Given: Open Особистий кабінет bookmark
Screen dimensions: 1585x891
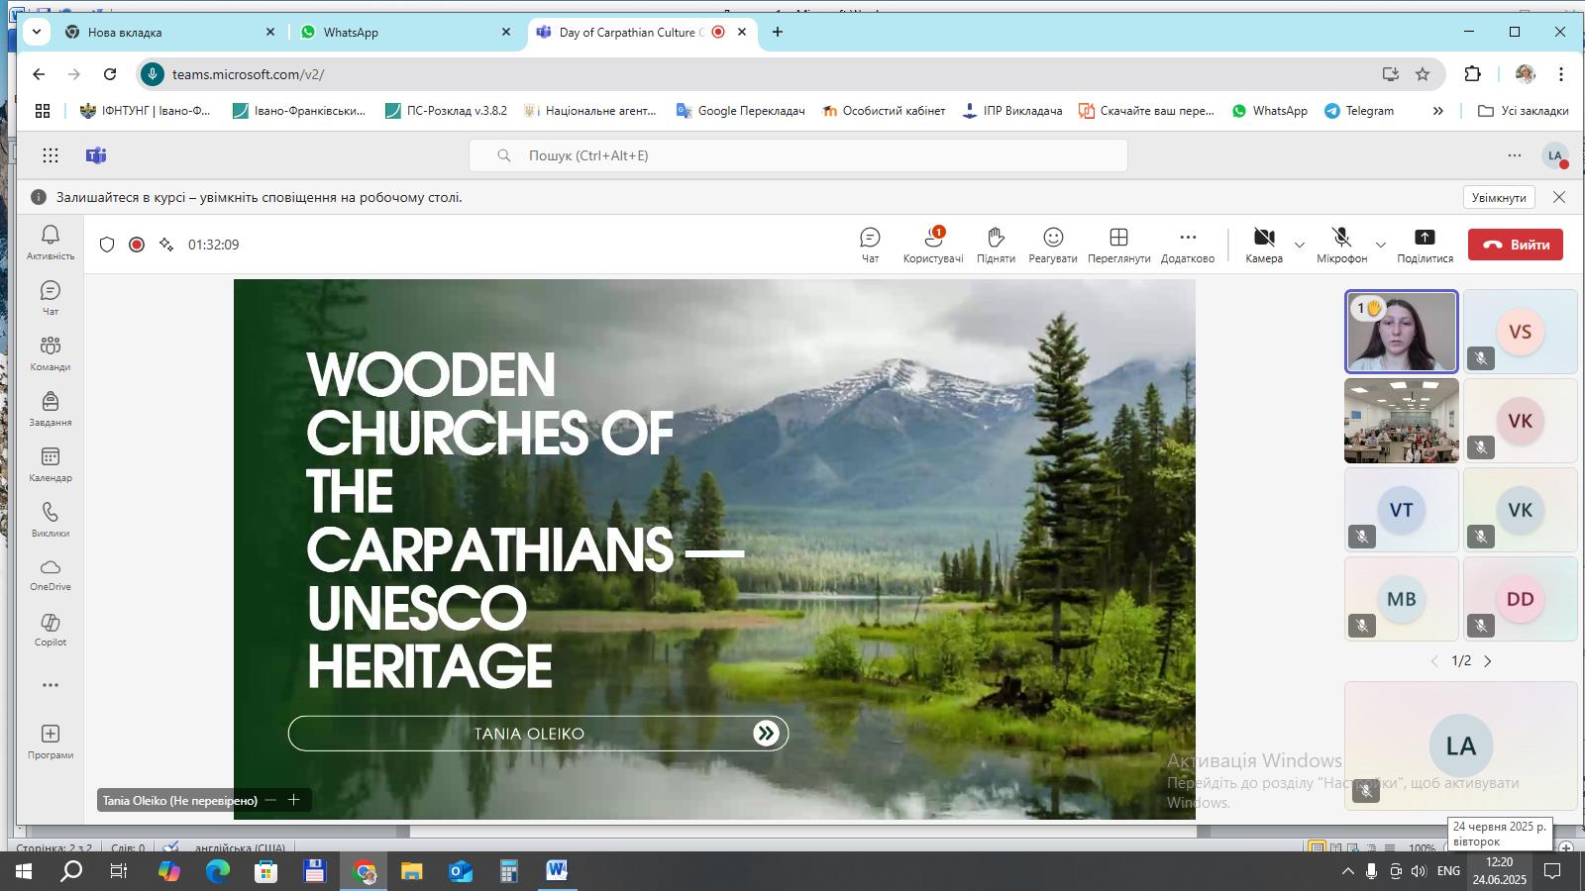Looking at the screenshot, I should click(x=884, y=111).
